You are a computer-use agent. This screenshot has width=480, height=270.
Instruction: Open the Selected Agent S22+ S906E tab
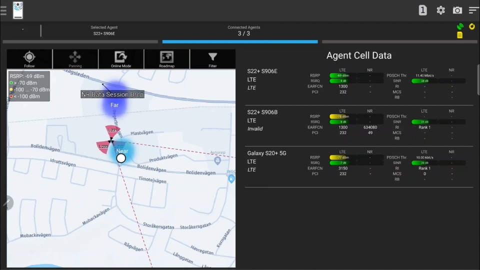click(104, 31)
